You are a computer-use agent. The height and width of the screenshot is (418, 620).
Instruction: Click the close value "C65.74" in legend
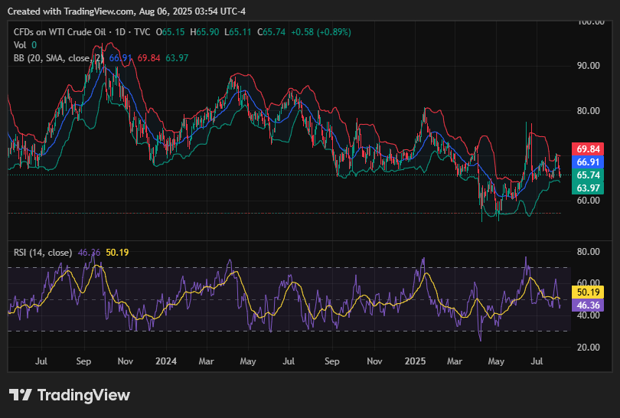click(271, 32)
